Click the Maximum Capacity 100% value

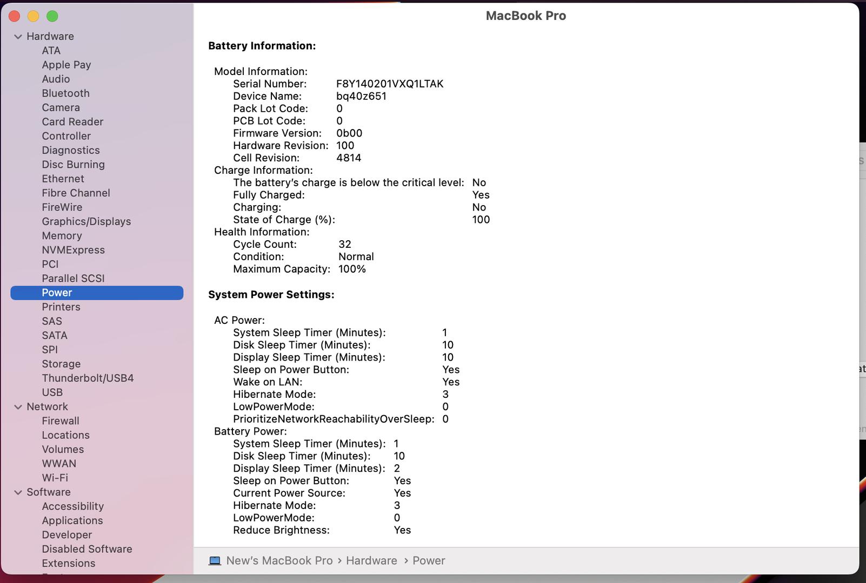click(352, 269)
